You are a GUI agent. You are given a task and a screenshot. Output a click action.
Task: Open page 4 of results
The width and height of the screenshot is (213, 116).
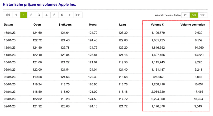click(46, 15)
